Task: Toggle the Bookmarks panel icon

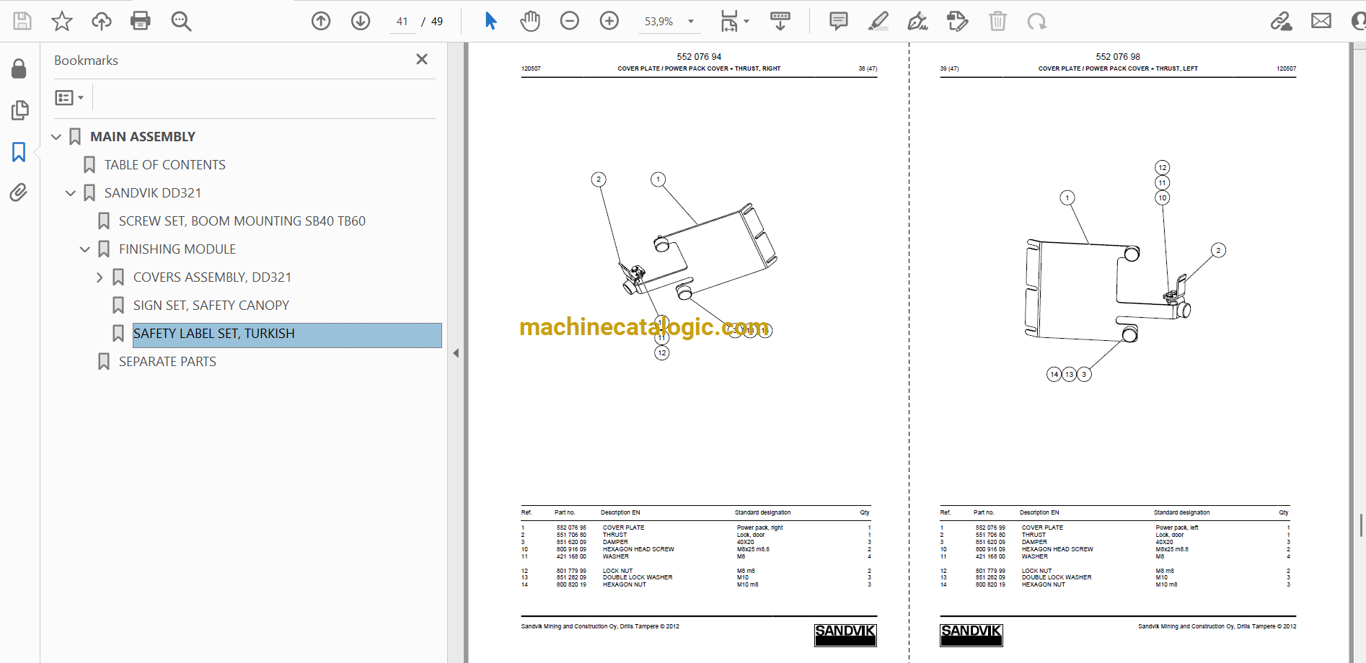Action: (x=19, y=151)
